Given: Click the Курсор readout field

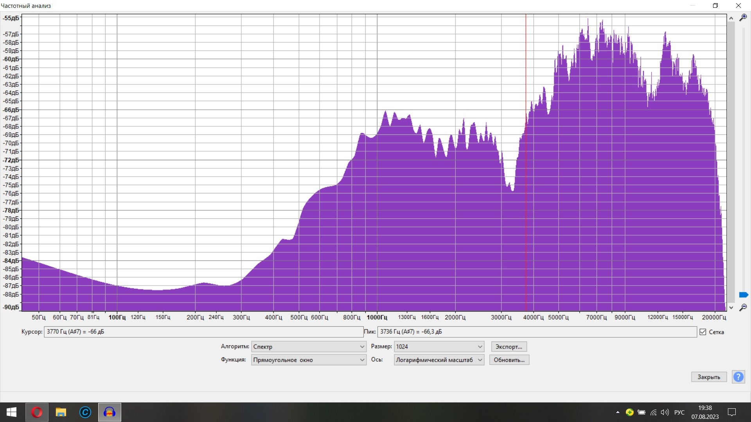Looking at the screenshot, I should [204, 332].
